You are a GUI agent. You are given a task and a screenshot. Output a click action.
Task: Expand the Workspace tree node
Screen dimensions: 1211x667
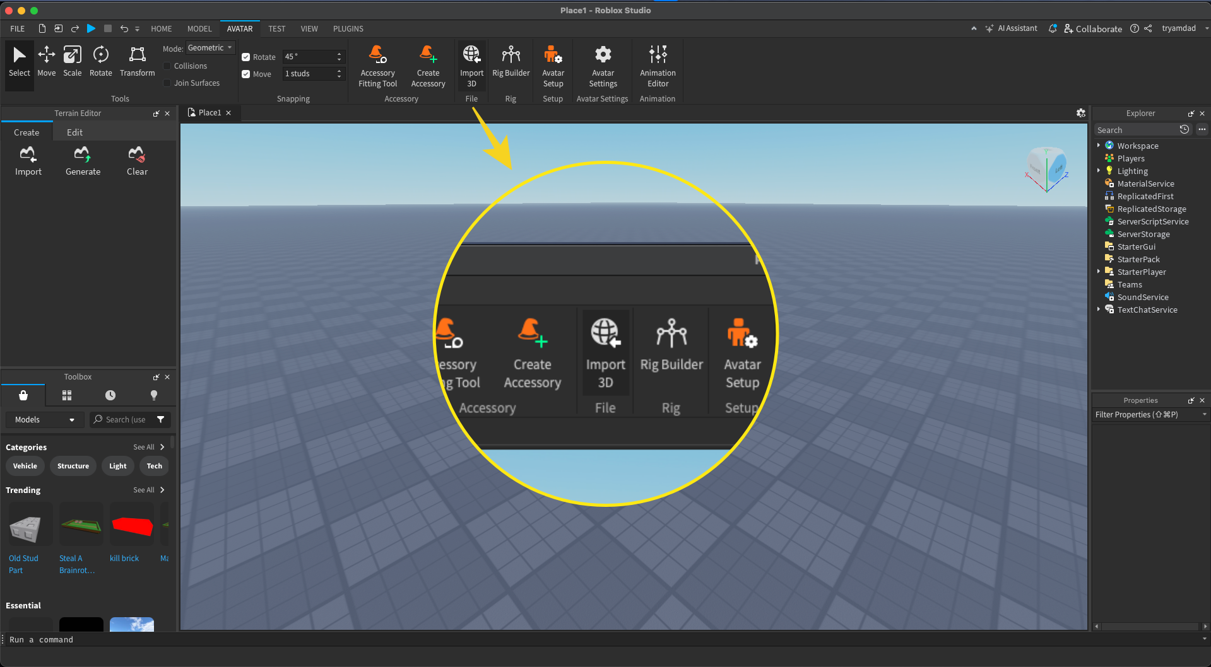[1099, 146]
